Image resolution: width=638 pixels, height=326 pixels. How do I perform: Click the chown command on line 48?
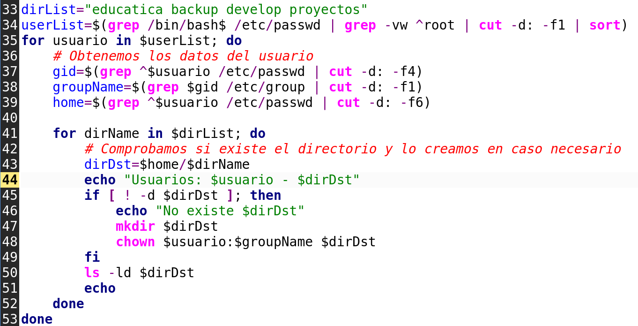click(x=135, y=242)
